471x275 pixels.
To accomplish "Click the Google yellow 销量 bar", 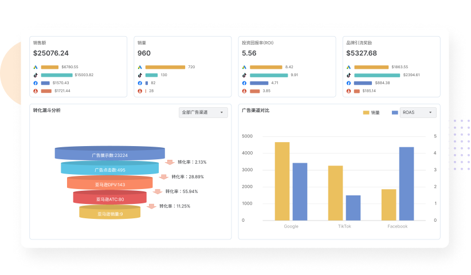I will coord(282,181).
